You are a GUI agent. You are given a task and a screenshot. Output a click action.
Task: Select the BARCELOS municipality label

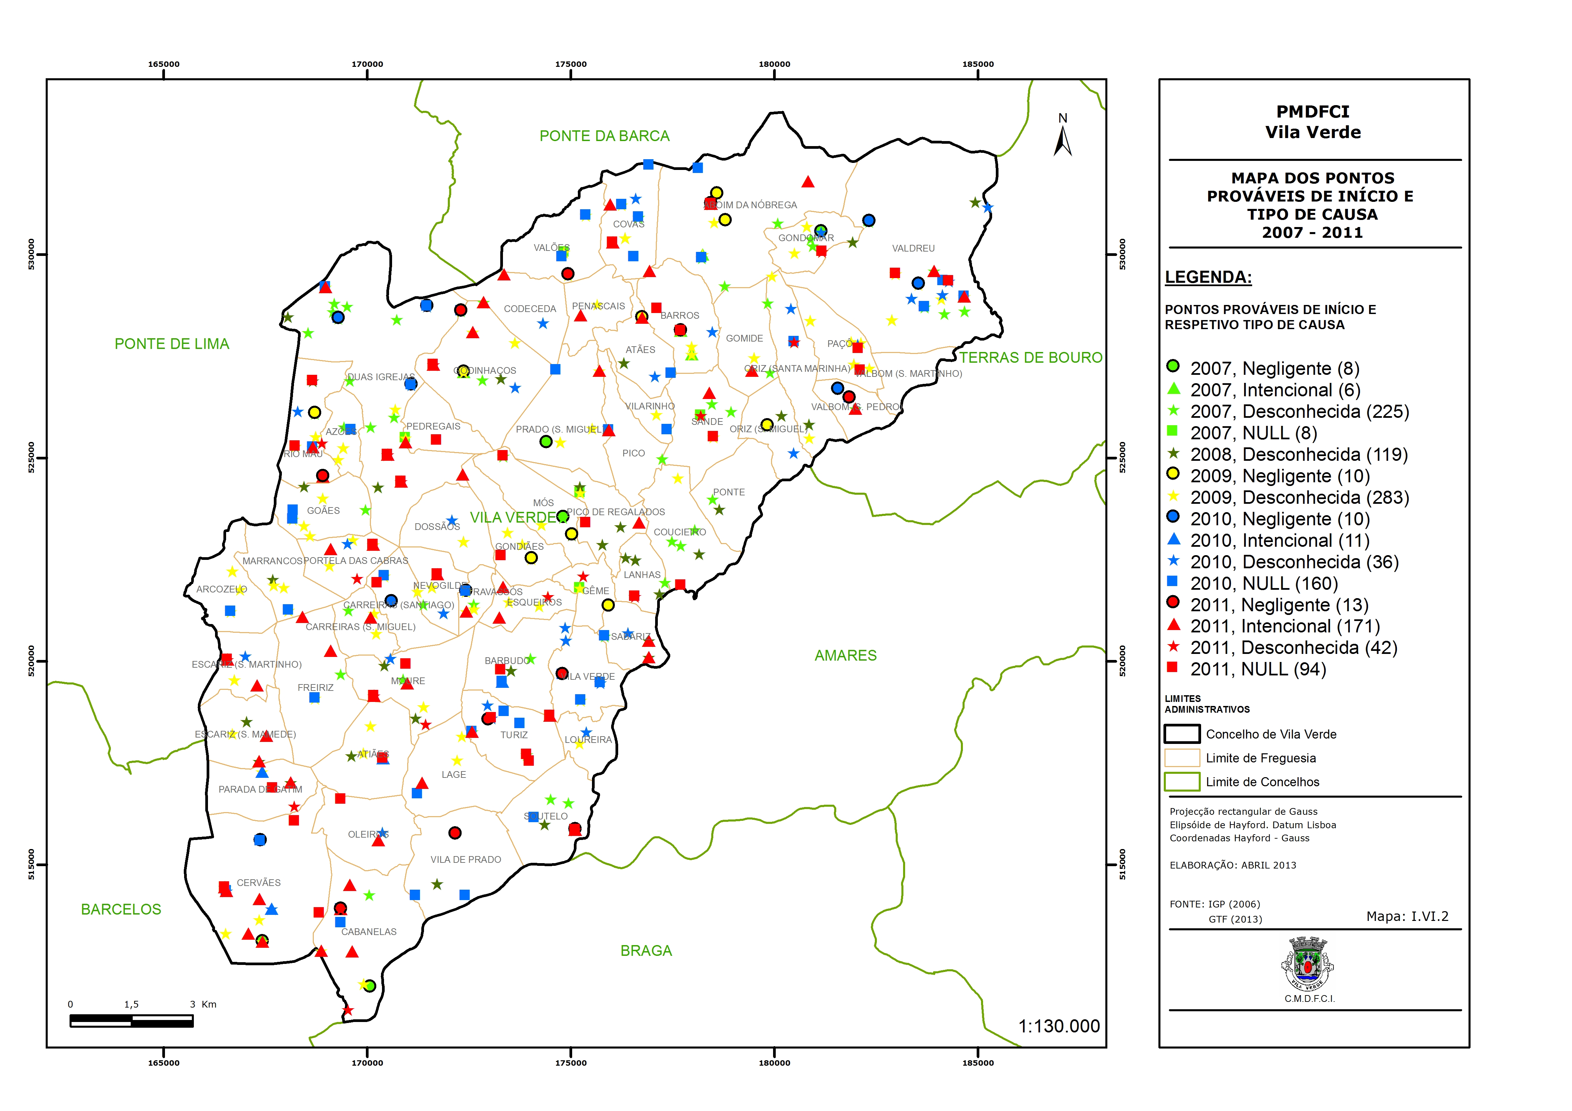click(121, 910)
